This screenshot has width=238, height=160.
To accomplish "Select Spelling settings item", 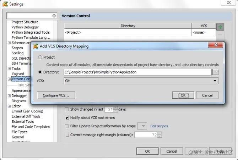I will pyautogui.click(x=18, y=53).
